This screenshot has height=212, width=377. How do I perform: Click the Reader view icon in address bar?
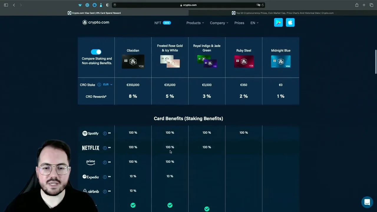[x=115, y=5]
